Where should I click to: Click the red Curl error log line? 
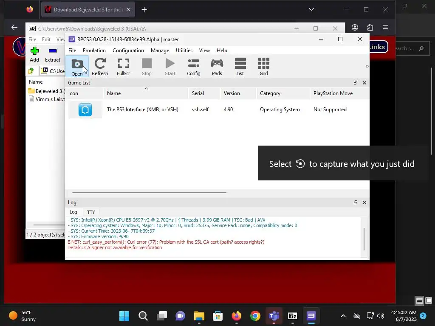166,242
